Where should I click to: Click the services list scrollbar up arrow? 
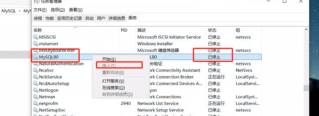pyautogui.click(x=306, y=30)
